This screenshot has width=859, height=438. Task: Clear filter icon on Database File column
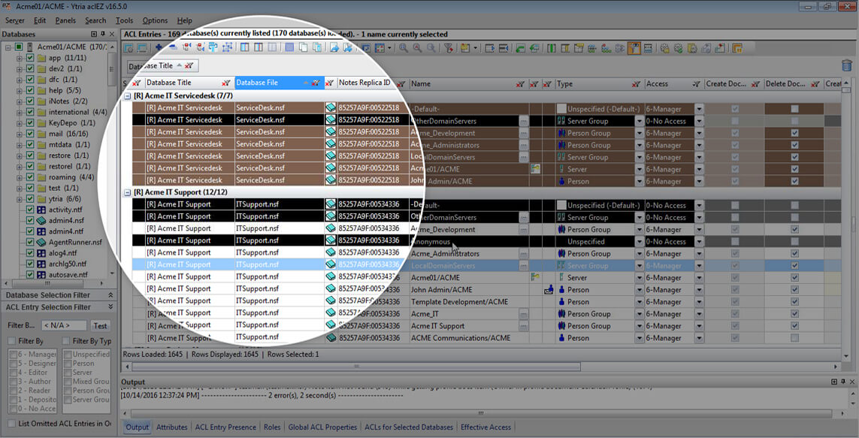pos(316,83)
